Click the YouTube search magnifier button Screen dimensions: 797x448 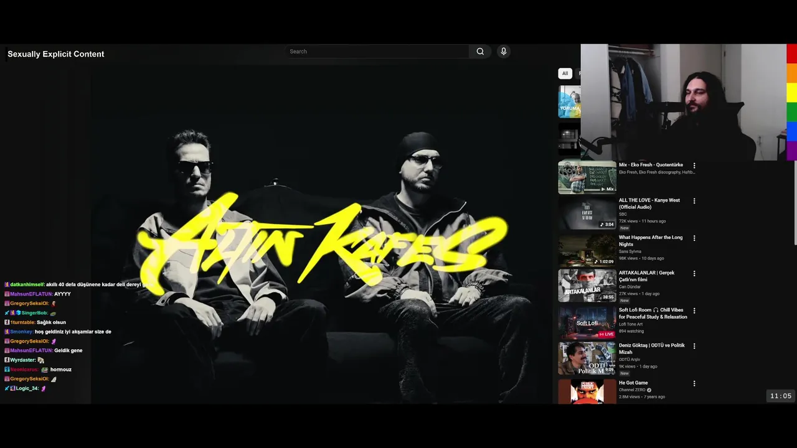click(480, 52)
